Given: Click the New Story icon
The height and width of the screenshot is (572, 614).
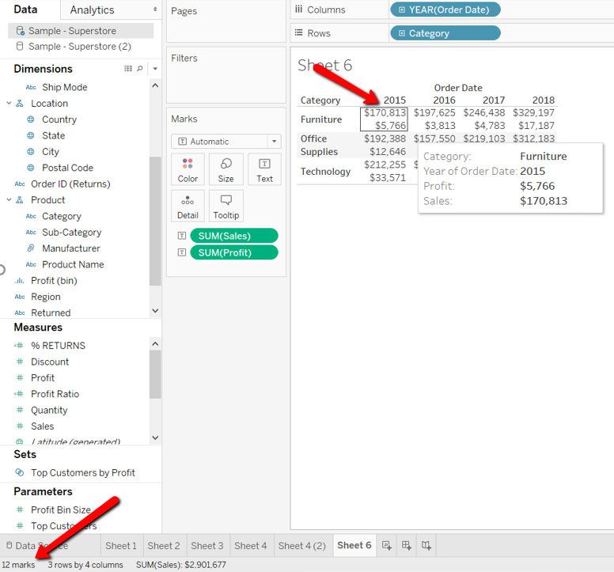Looking at the screenshot, I should (x=426, y=545).
